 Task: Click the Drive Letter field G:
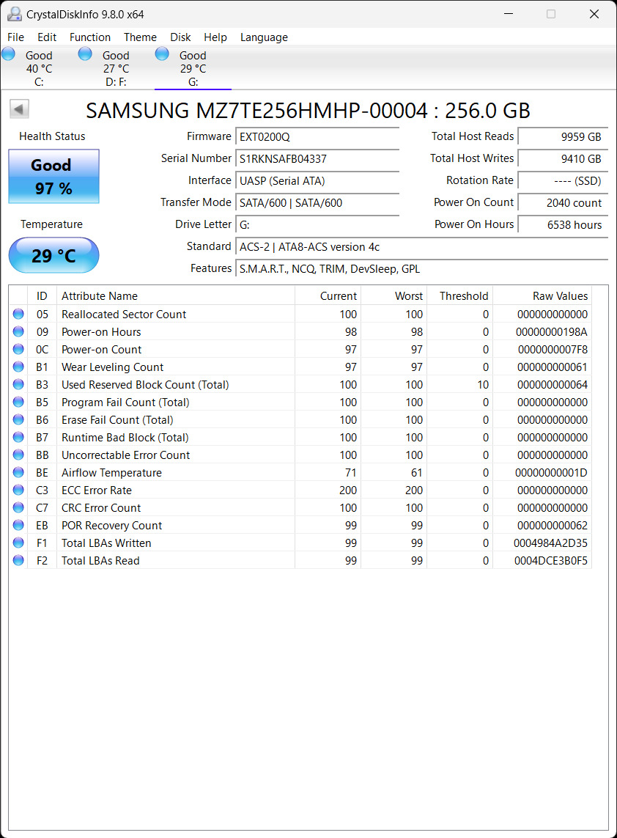tap(317, 224)
